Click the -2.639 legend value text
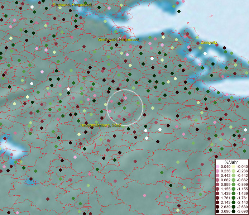The width and height of the screenshot is (249, 215). point(241,207)
